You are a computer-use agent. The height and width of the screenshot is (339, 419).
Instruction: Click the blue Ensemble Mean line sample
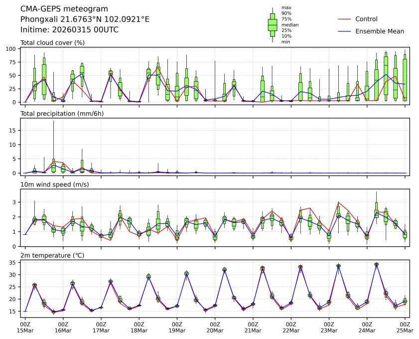[x=345, y=31]
